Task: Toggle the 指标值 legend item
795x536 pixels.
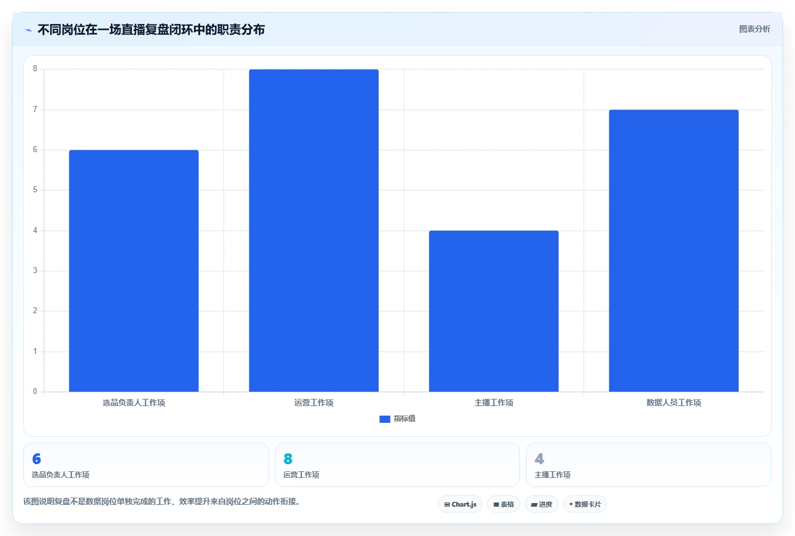Action: click(x=397, y=419)
